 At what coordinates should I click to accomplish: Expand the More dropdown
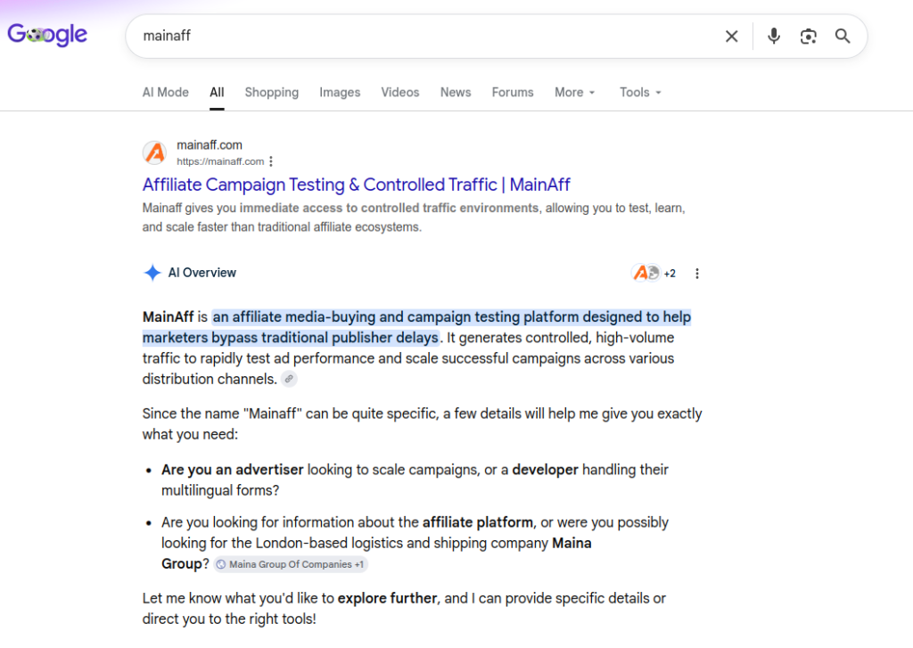click(x=575, y=93)
